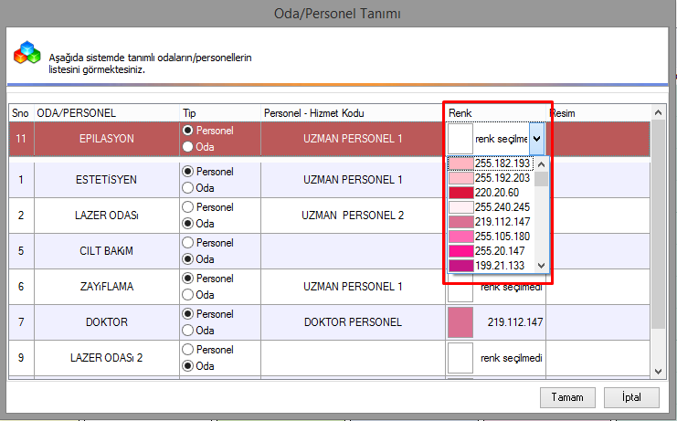Click the table's scroll-down arrow
The image size is (677, 421).
[658, 372]
